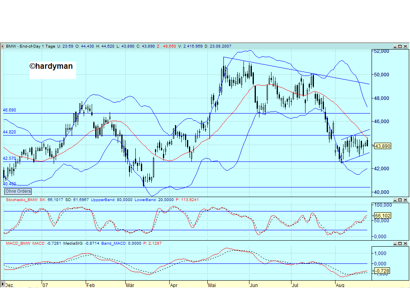410x307 pixels.
Task: Minimize the MACD_BMW indicator panel
Action: coord(395,243)
